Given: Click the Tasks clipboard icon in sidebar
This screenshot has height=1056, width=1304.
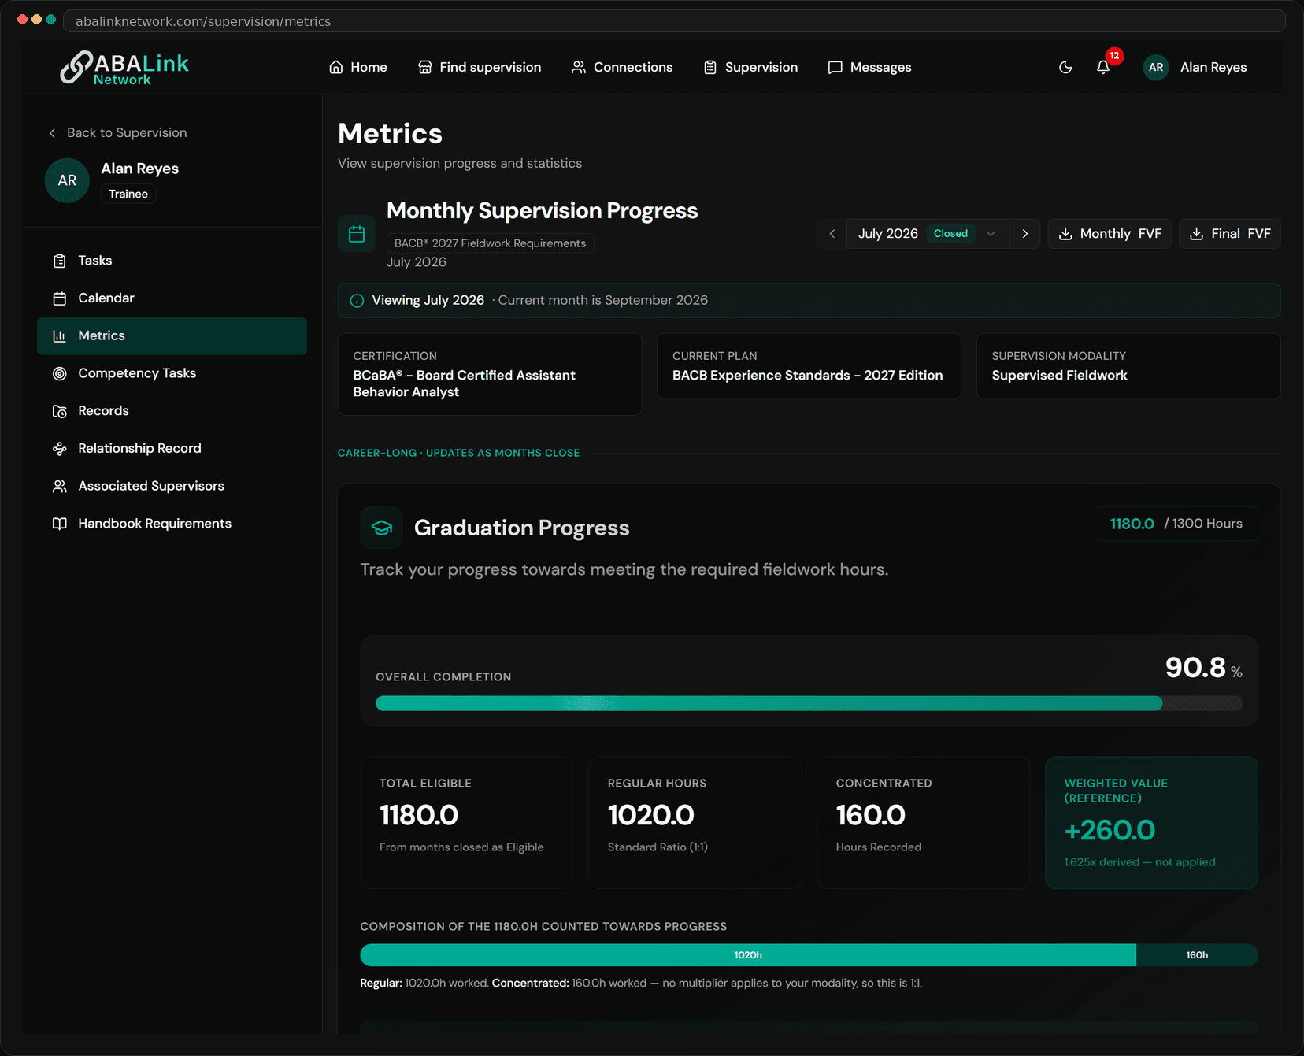Looking at the screenshot, I should coord(60,261).
